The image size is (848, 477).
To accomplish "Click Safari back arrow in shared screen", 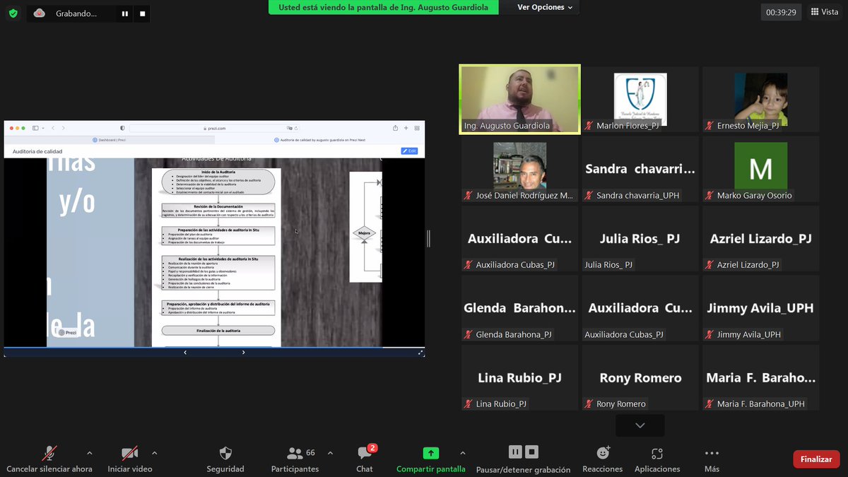I will (x=53, y=128).
